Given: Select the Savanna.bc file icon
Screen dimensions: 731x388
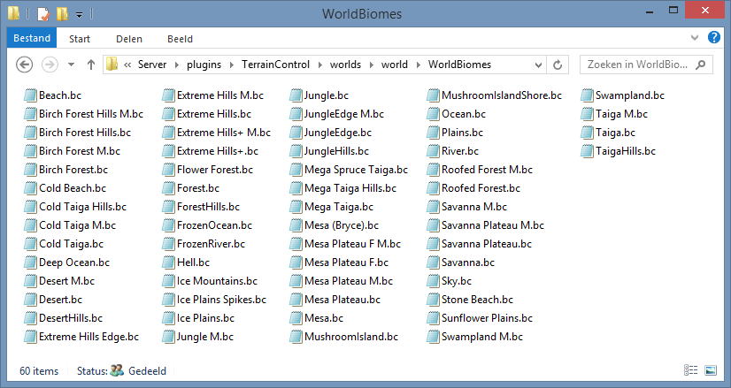Looking at the screenshot, I should pos(433,262).
